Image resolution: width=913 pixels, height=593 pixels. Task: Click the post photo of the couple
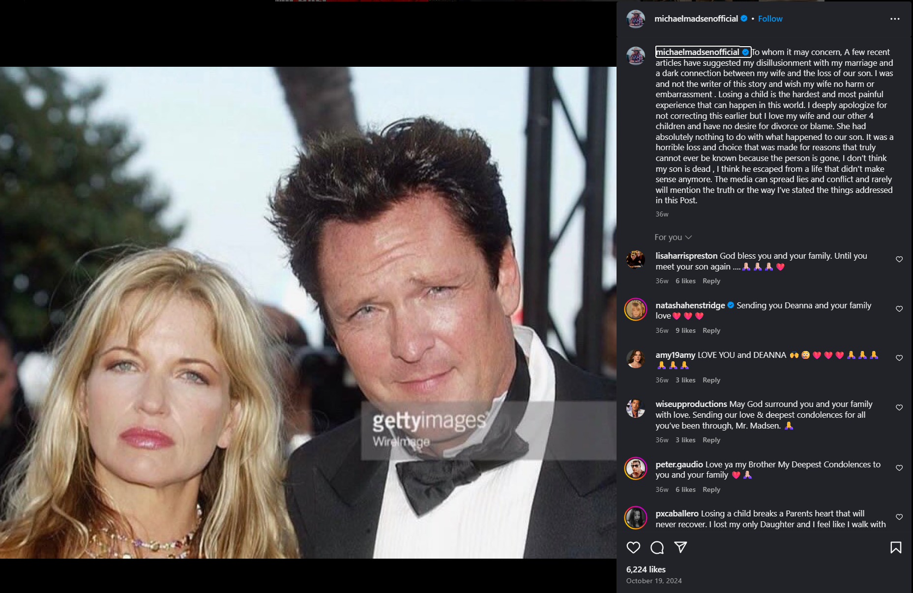coord(308,312)
